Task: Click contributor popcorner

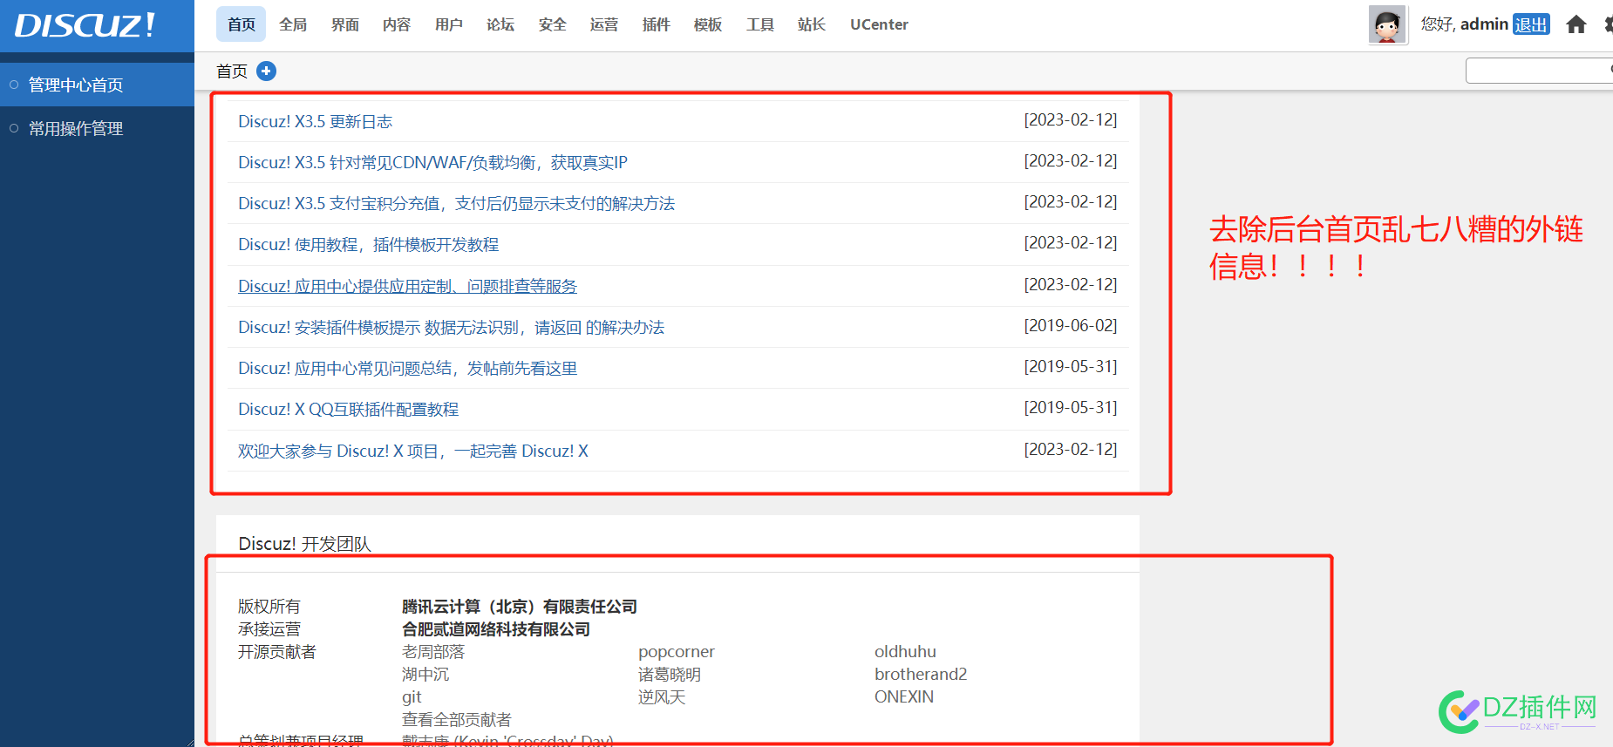Action: (x=677, y=651)
